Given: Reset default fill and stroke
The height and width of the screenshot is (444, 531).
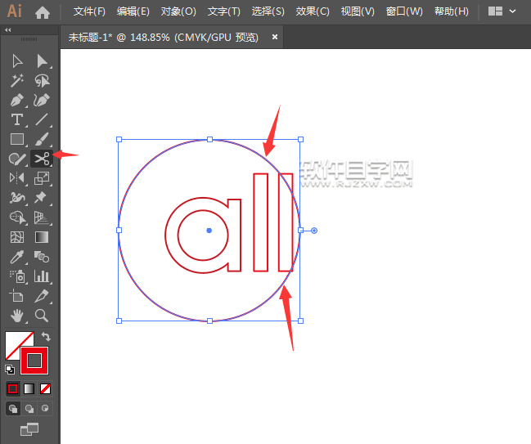Looking at the screenshot, I should tap(10, 370).
